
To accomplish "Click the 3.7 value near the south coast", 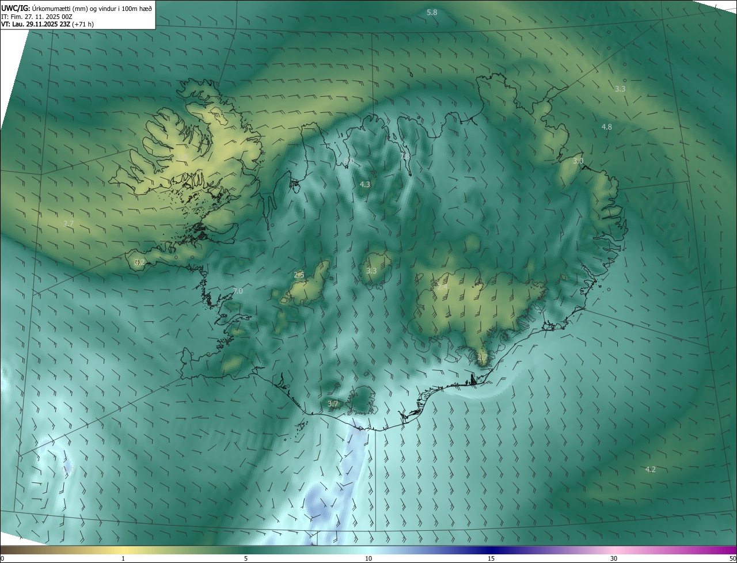I will click(332, 404).
